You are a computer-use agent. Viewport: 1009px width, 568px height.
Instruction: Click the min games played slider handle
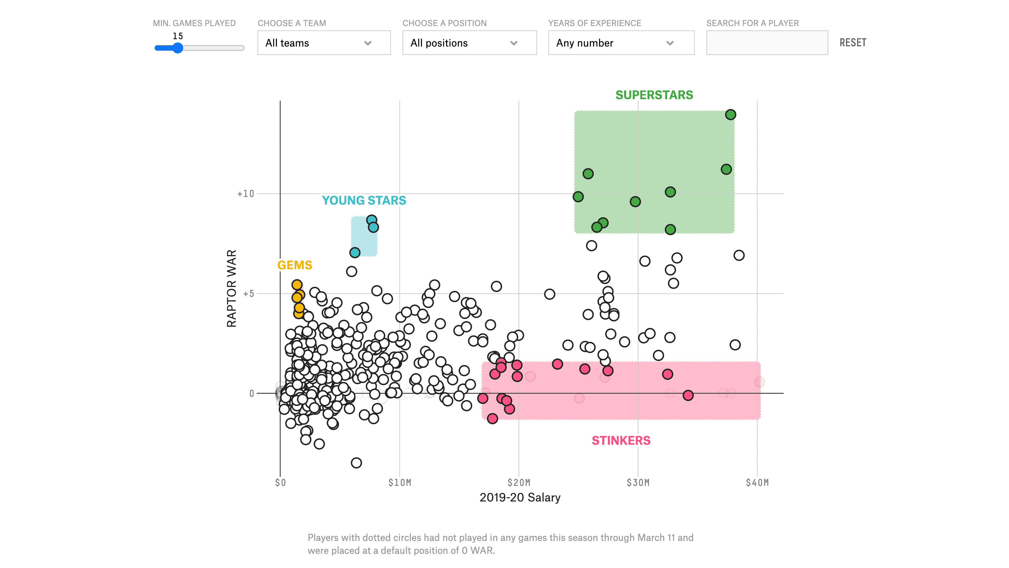[x=178, y=48]
